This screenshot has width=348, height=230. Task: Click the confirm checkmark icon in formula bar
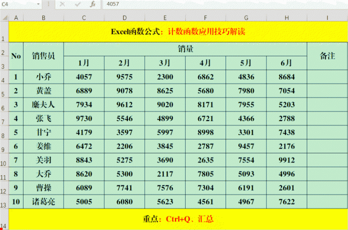pos(78,4)
